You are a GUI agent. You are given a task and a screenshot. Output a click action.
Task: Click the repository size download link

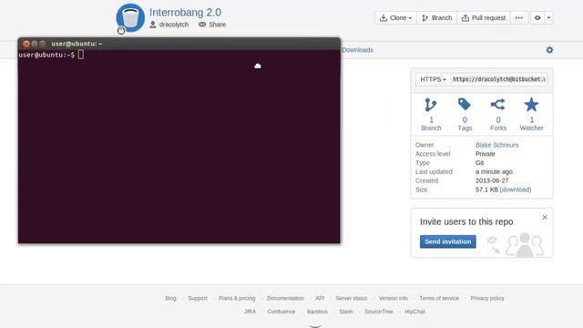[x=516, y=190]
